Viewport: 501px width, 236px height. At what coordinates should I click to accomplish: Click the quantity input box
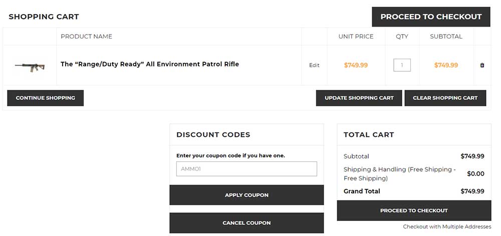point(402,65)
